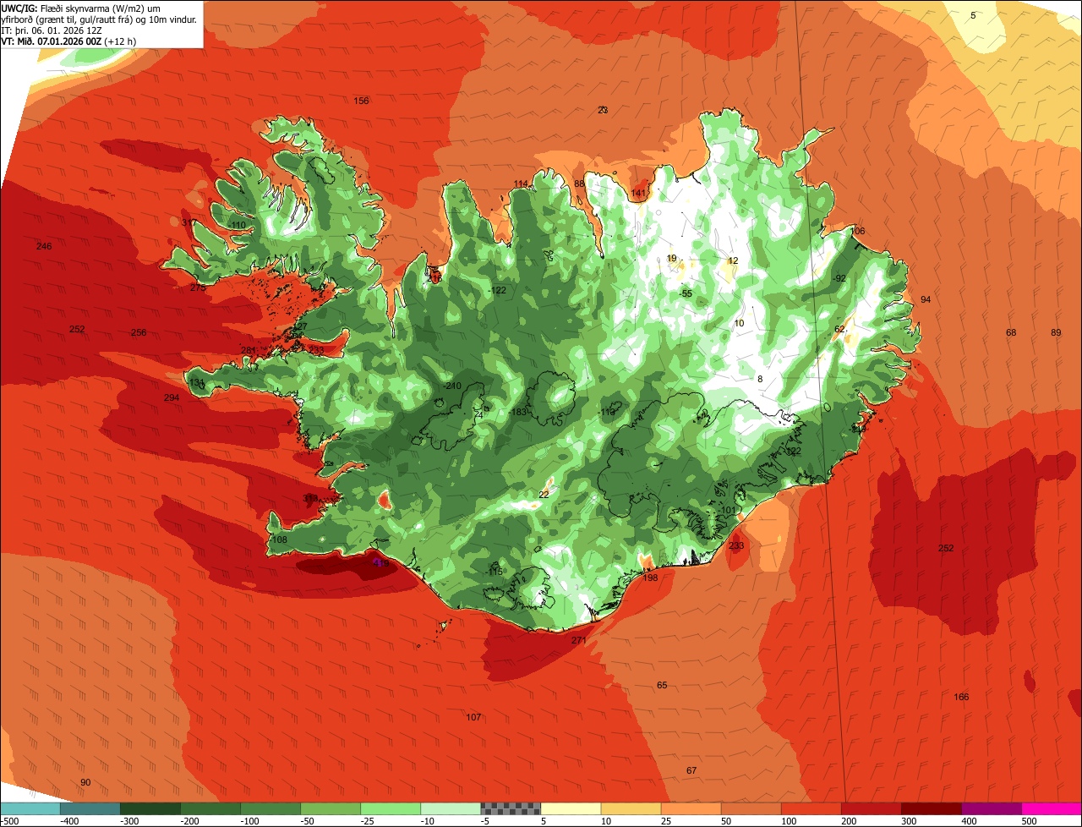Click the 106 value on the northeast coast
This screenshot has width=1082, height=827.
click(857, 231)
